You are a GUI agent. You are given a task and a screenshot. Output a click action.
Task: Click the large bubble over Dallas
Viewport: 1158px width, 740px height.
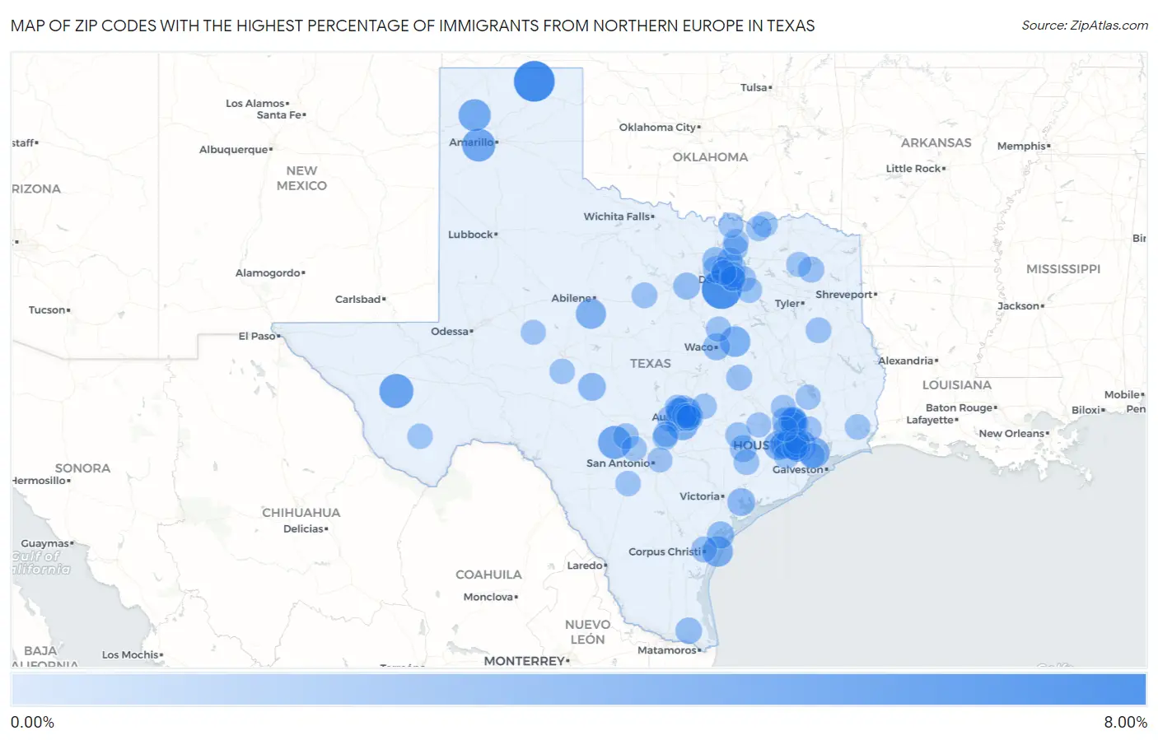[x=721, y=290]
